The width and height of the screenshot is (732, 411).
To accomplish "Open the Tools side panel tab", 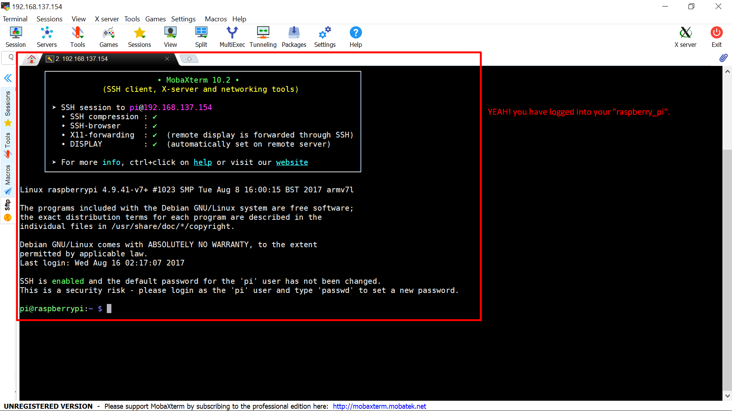I will point(8,145).
